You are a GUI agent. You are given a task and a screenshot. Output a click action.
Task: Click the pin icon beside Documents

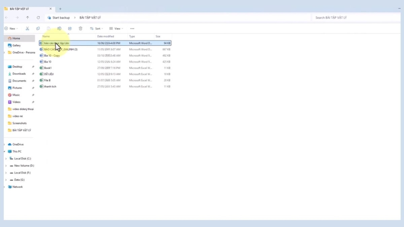click(33, 81)
